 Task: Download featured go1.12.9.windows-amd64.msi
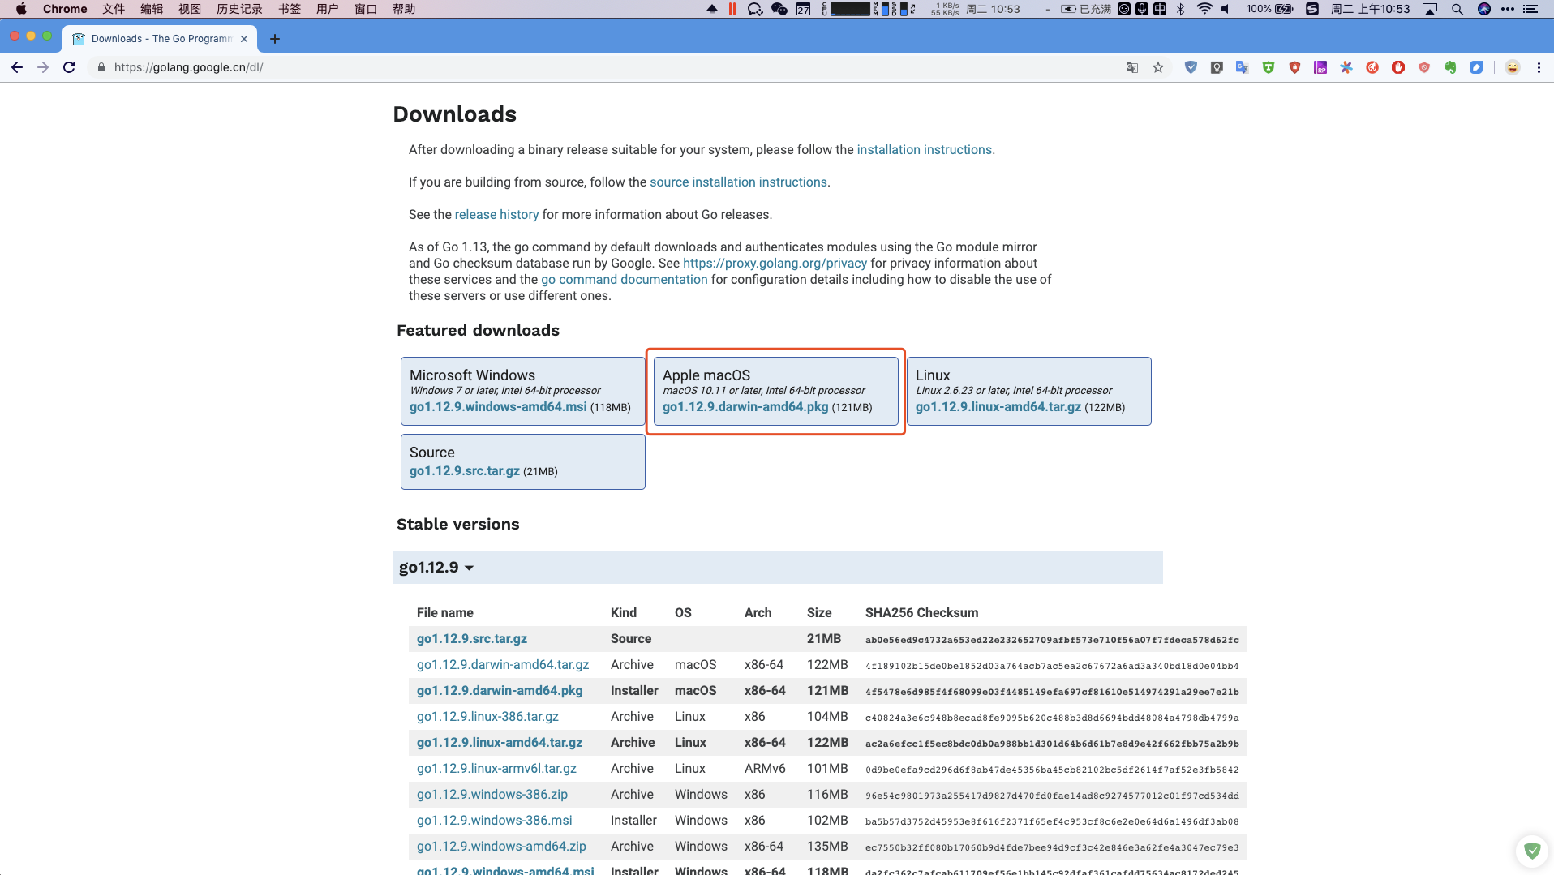498,407
